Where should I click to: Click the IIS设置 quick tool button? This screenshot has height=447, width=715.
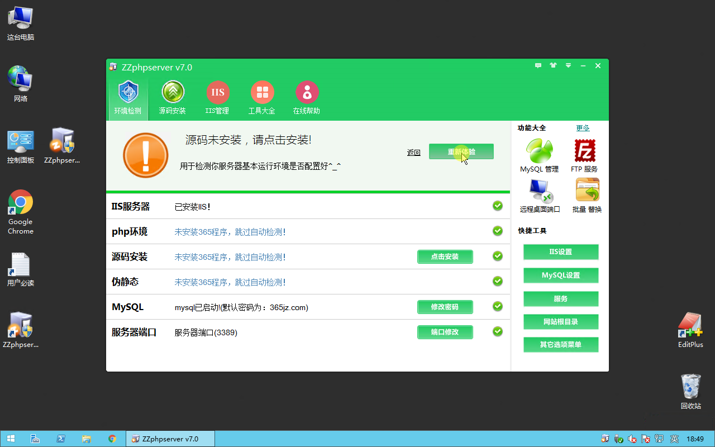tap(561, 252)
